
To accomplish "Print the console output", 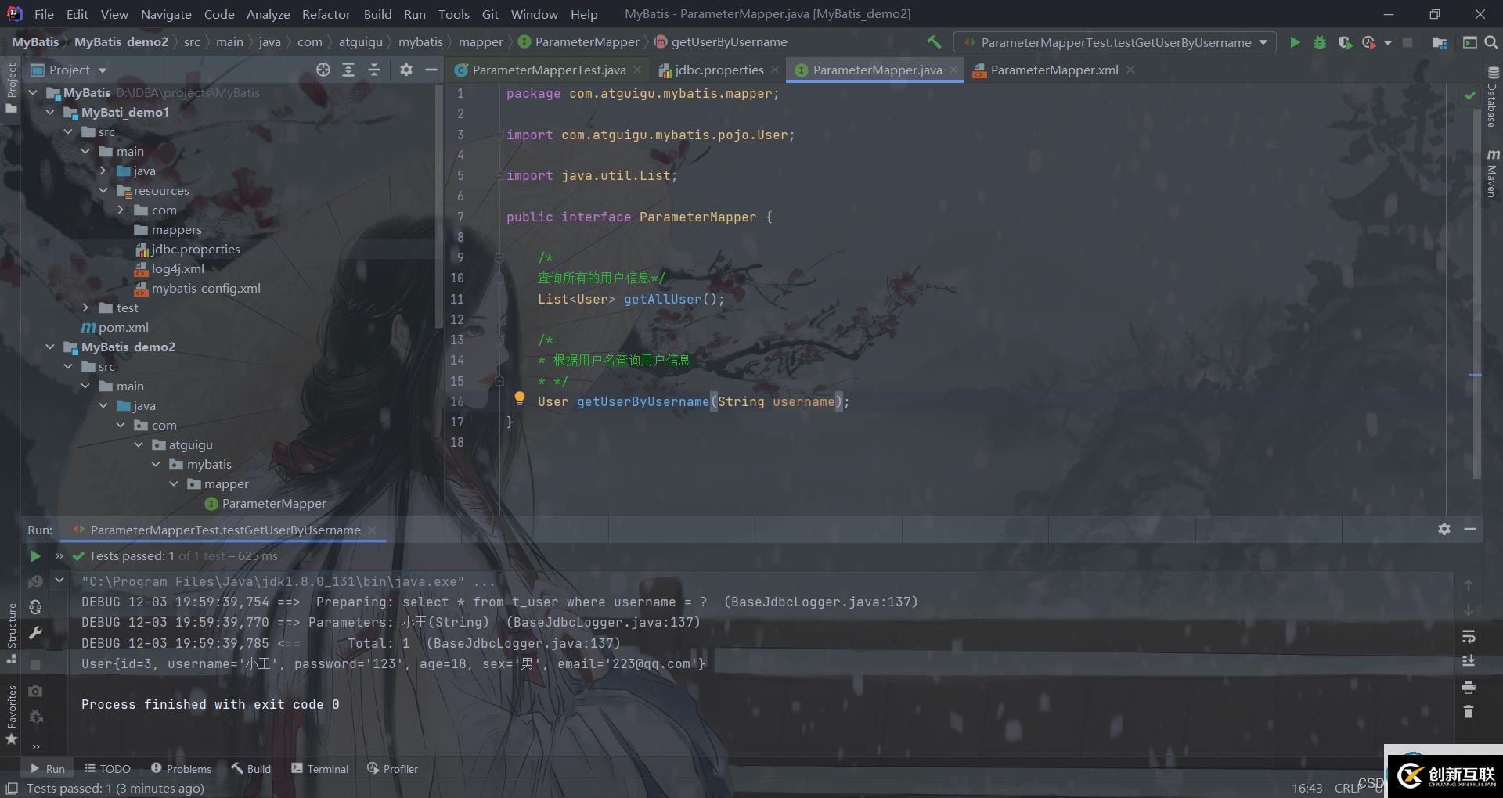I will [1469, 687].
